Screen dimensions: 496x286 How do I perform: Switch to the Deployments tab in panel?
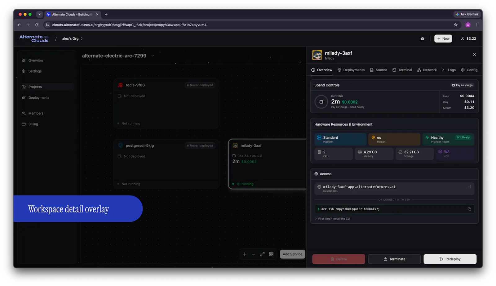coord(351,70)
